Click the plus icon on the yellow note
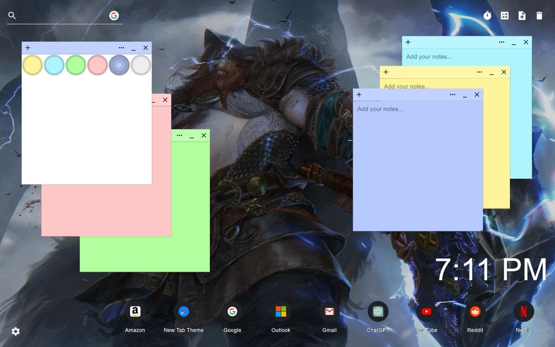Screen dimensions: 555x347 [x=386, y=72]
